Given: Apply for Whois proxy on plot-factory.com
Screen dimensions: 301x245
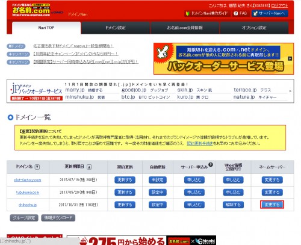Looking at the screenshot, I should (233, 180).
